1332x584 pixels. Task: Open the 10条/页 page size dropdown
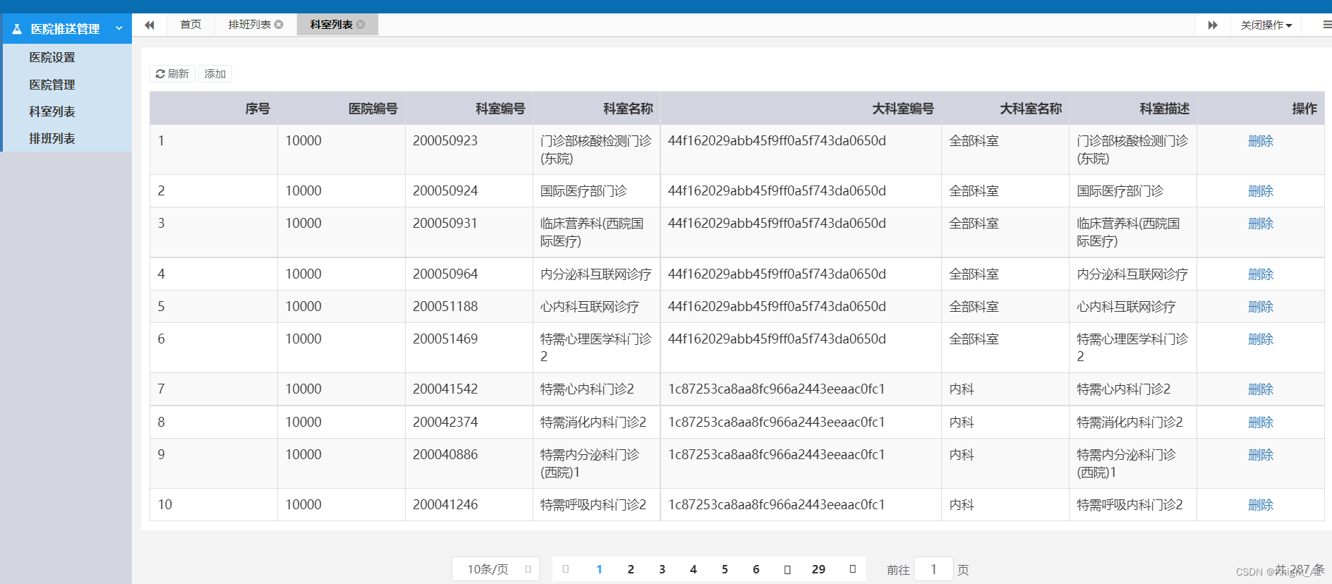tap(495, 569)
